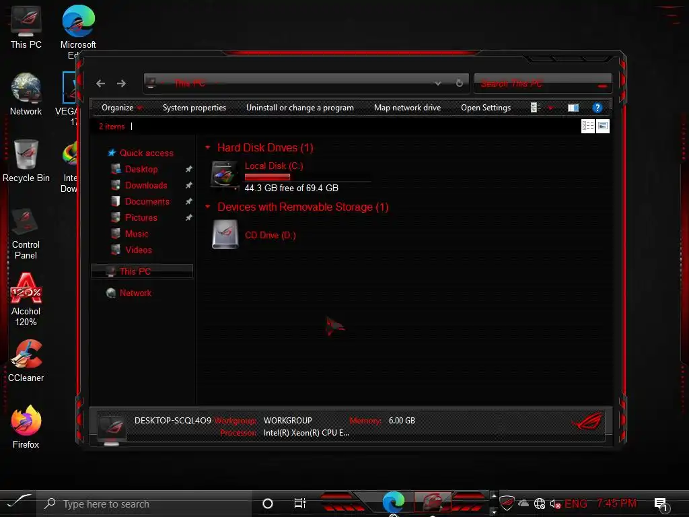Open Microsoft Edge from taskbar

coord(394,502)
